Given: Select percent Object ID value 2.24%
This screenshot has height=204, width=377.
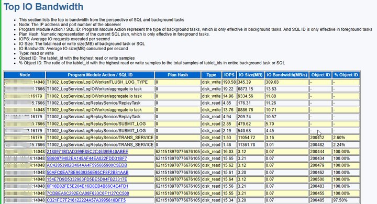Looking at the screenshot, I should [x=339, y=145].
